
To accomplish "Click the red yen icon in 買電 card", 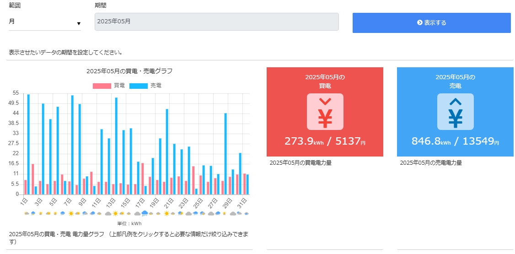I will (325, 112).
